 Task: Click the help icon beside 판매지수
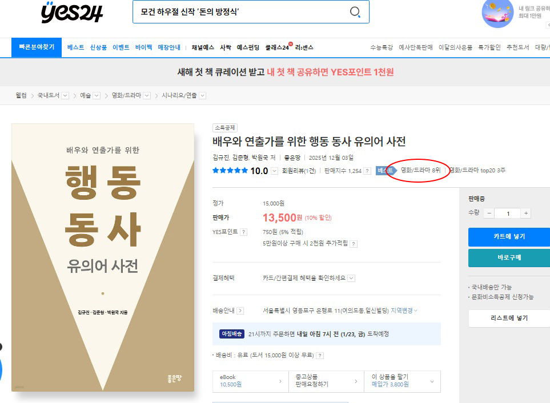(367, 171)
